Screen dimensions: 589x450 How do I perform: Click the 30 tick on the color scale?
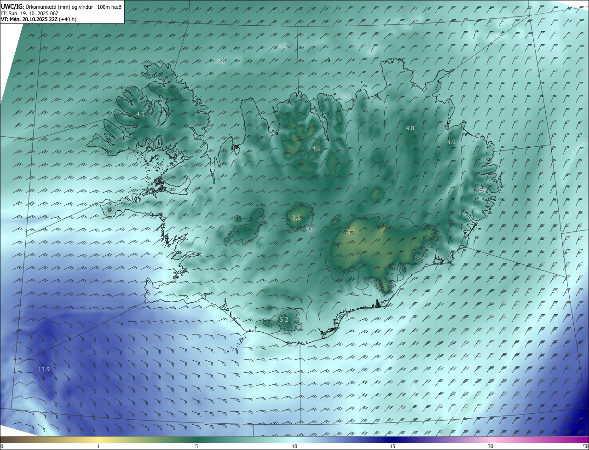pos(491,446)
